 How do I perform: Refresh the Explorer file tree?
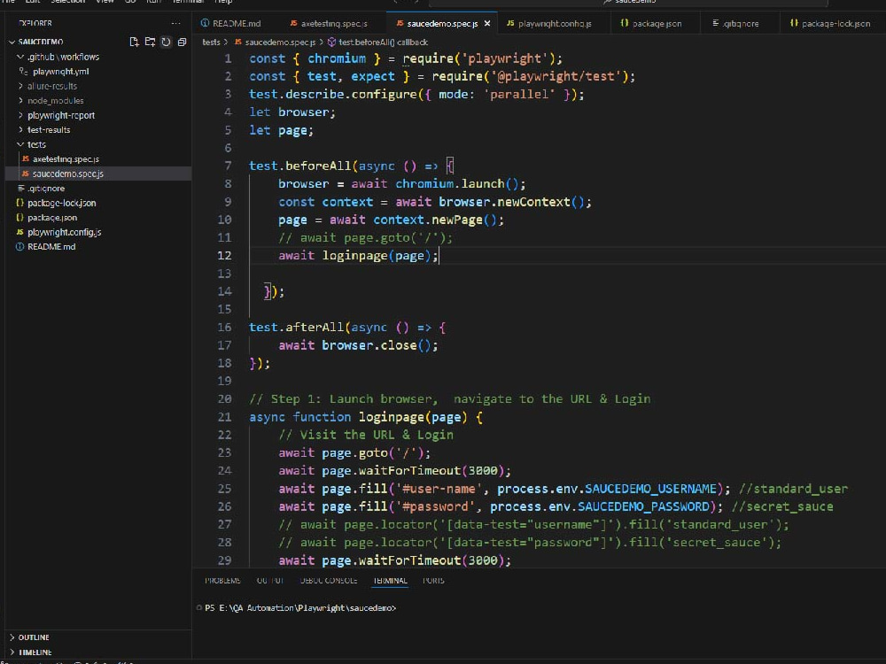pos(167,42)
